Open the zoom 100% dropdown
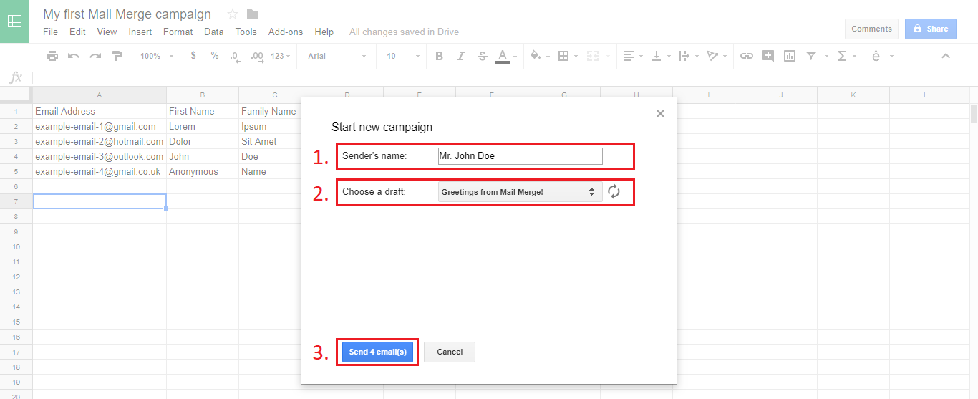 pyautogui.click(x=156, y=56)
